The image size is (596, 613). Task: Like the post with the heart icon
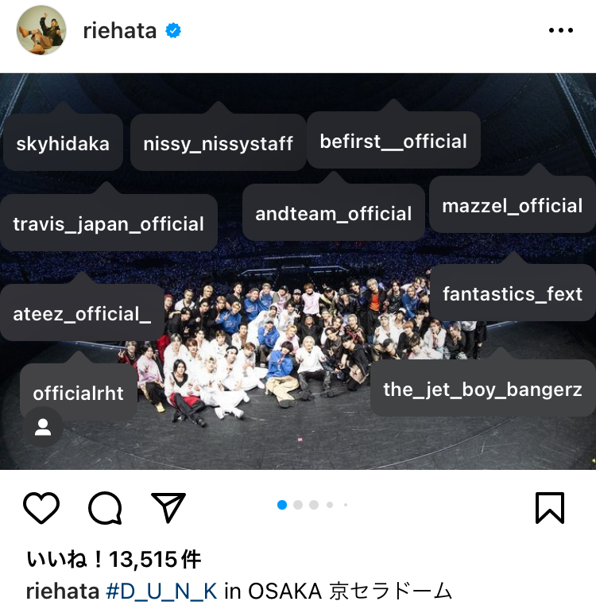41,507
